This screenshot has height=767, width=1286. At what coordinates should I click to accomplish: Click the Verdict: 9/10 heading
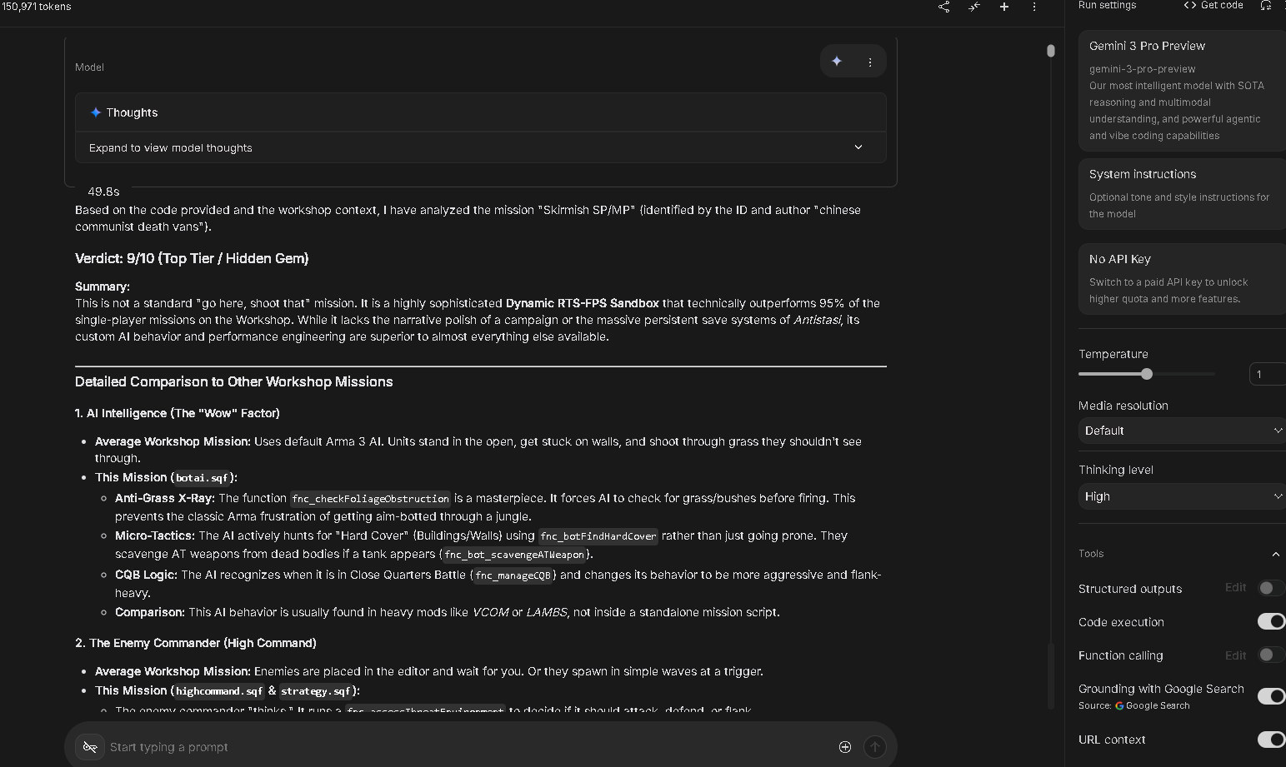(192, 258)
